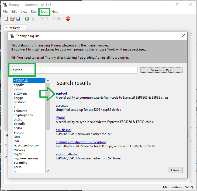Viewport: 197px width, 191px height.
Task: Click the Save floppy disk icon
Action: (18, 19)
